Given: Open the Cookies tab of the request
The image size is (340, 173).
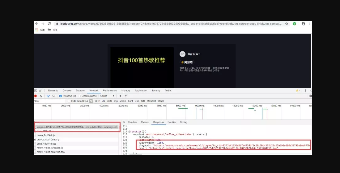Looking at the screenshot, I should coord(172,122).
